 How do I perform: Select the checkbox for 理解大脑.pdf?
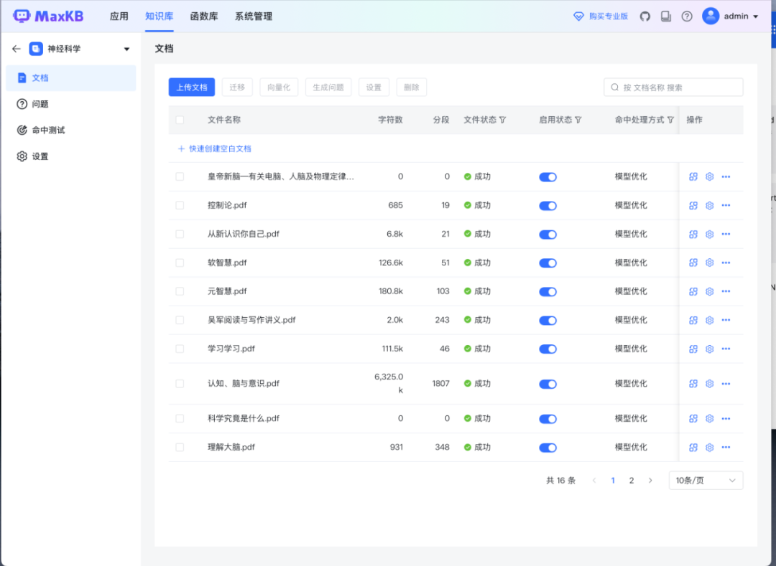point(180,448)
